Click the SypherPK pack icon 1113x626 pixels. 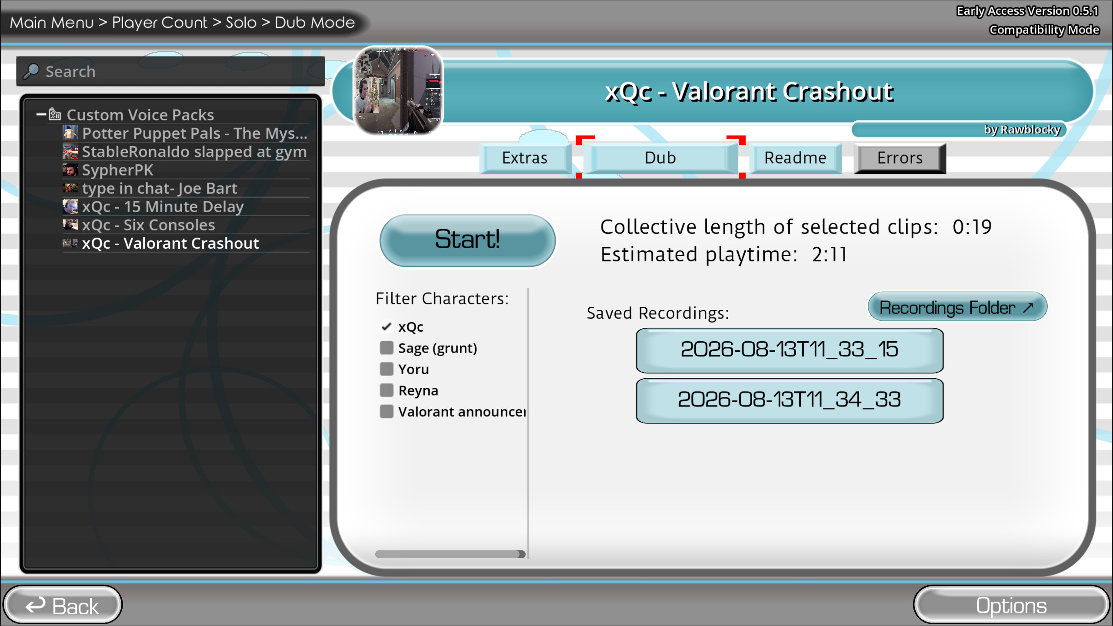click(70, 170)
